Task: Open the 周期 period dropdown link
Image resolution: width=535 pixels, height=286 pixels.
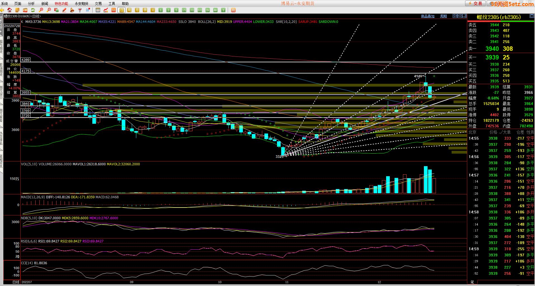Action: 444,16
